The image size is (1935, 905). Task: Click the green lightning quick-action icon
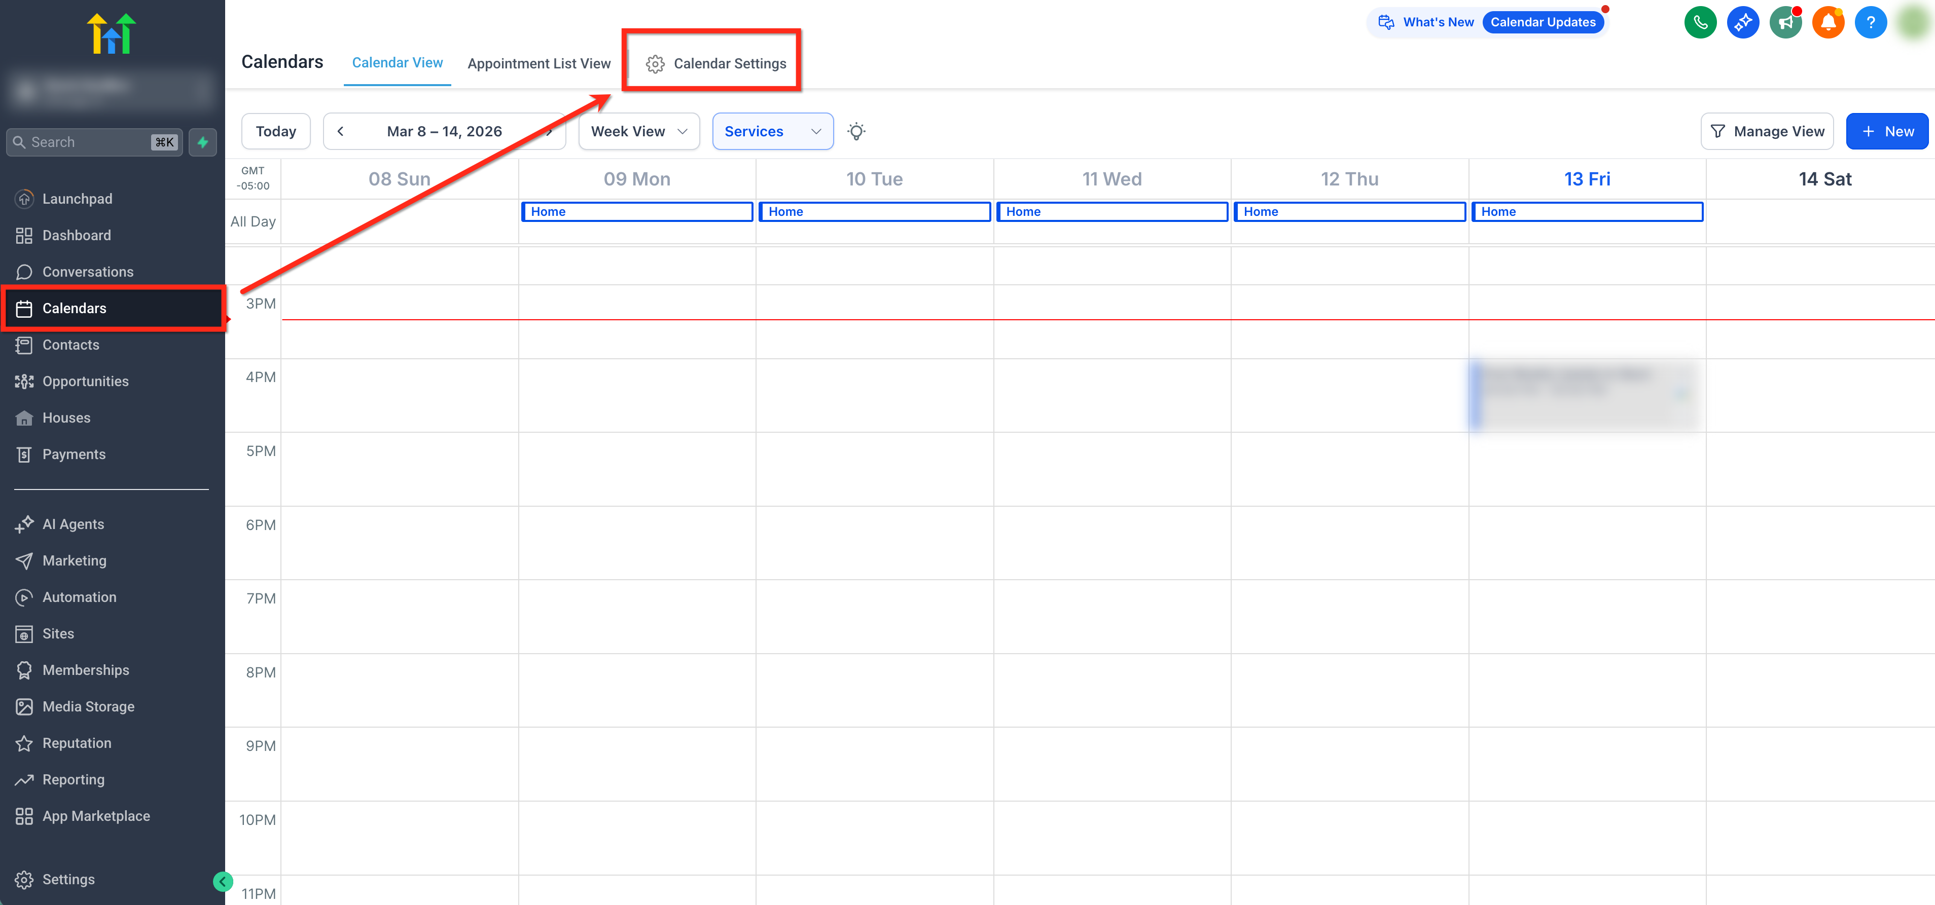coord(203,142)
